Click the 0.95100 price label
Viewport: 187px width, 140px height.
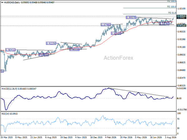tap(116, 33)
